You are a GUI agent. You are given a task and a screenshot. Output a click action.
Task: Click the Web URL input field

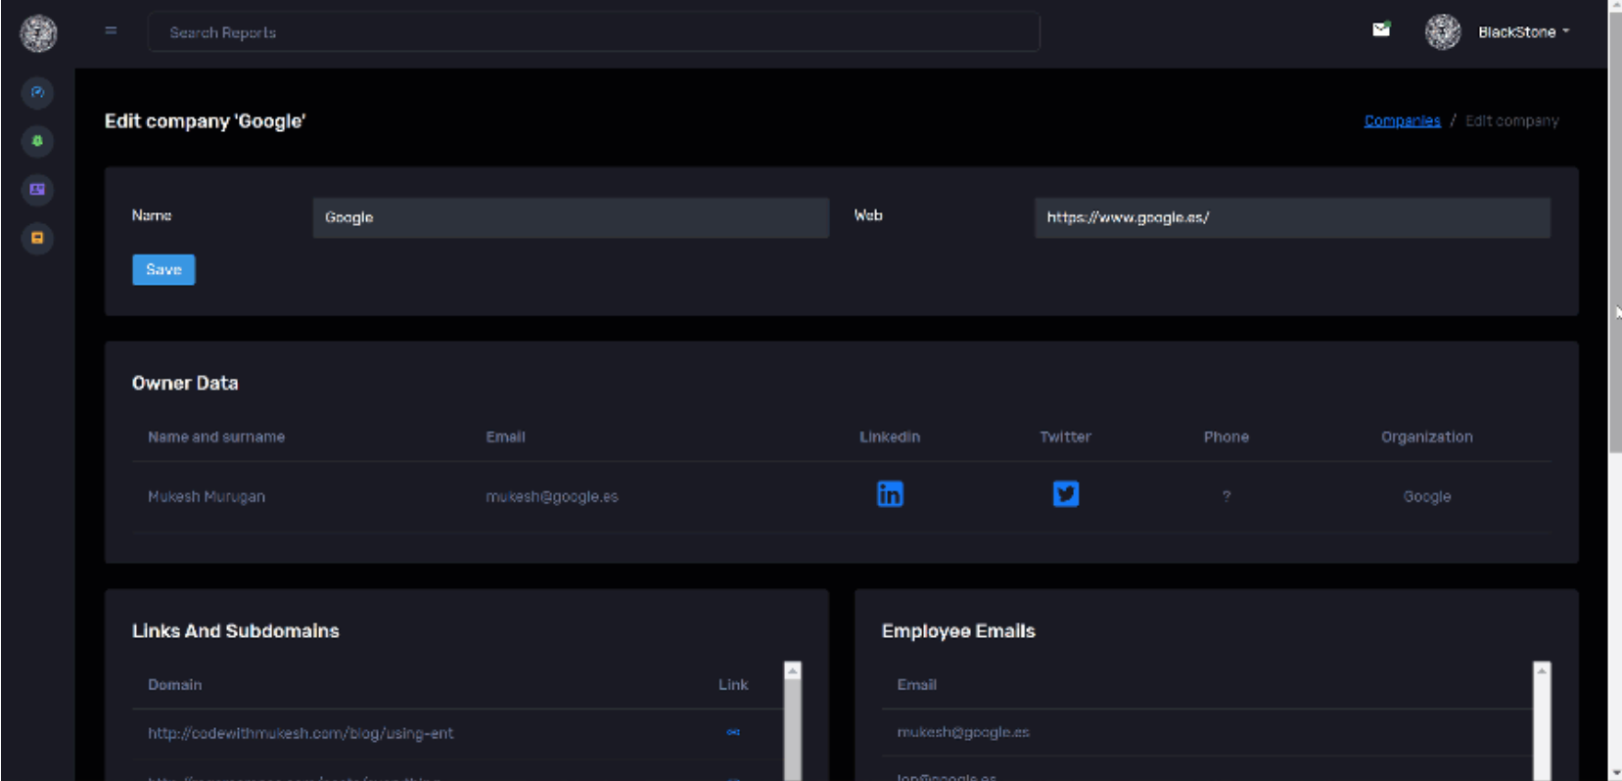(x=1292, y=217)
